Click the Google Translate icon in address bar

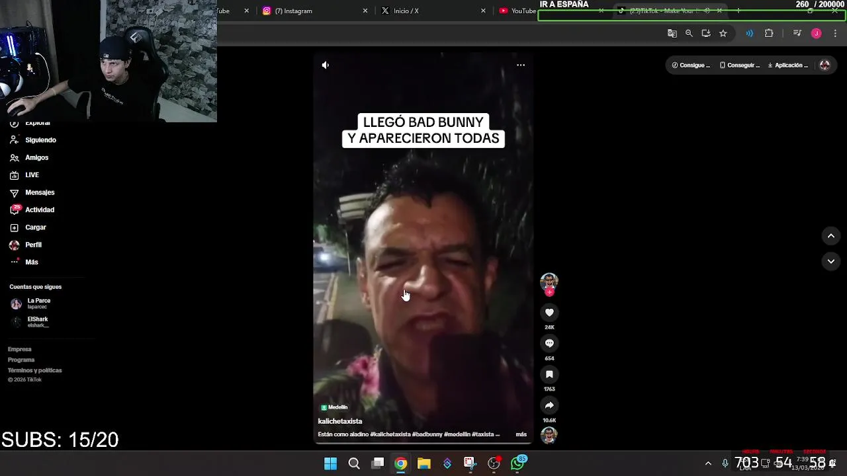[x=672, y=33]
